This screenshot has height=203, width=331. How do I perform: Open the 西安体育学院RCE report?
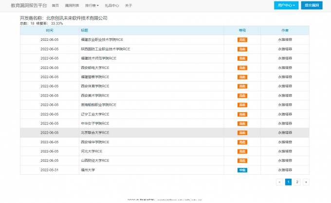coord(95,86)
